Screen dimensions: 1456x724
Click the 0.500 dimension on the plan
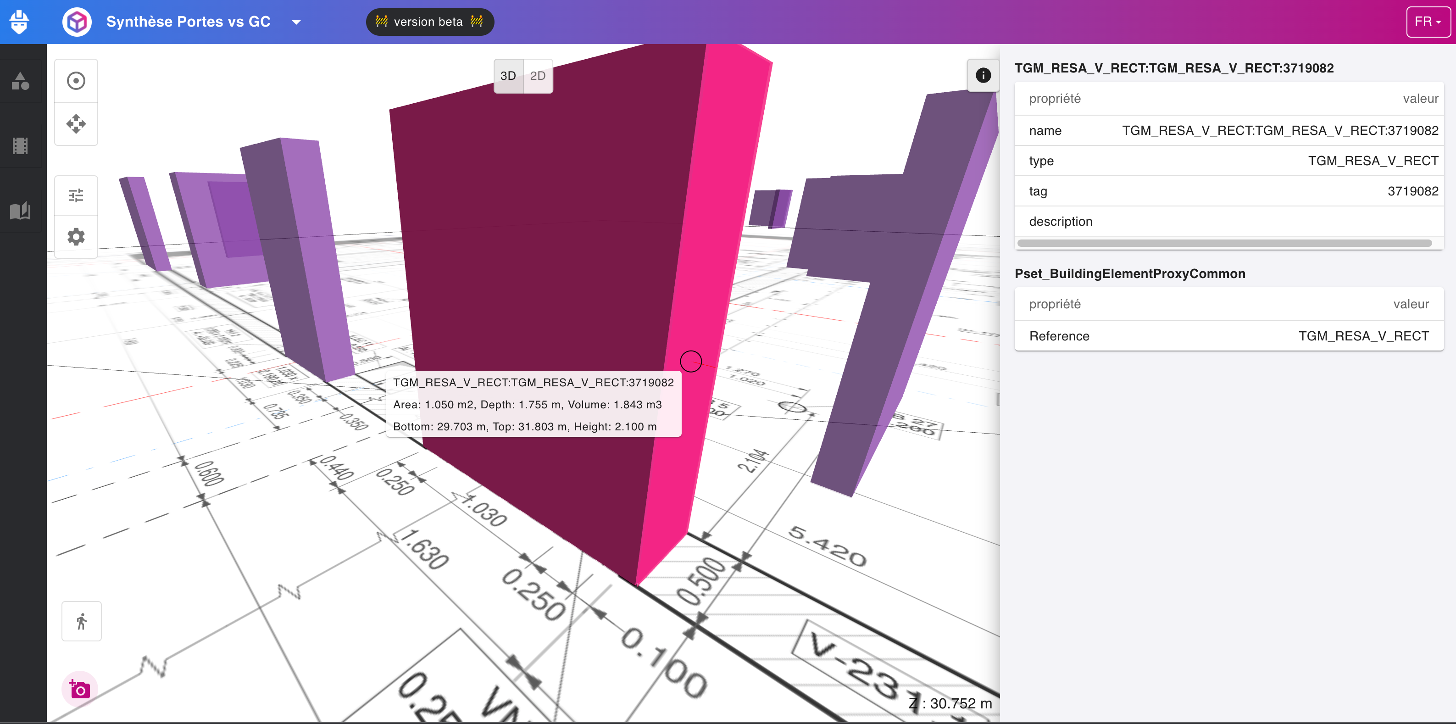pos(700,581)
